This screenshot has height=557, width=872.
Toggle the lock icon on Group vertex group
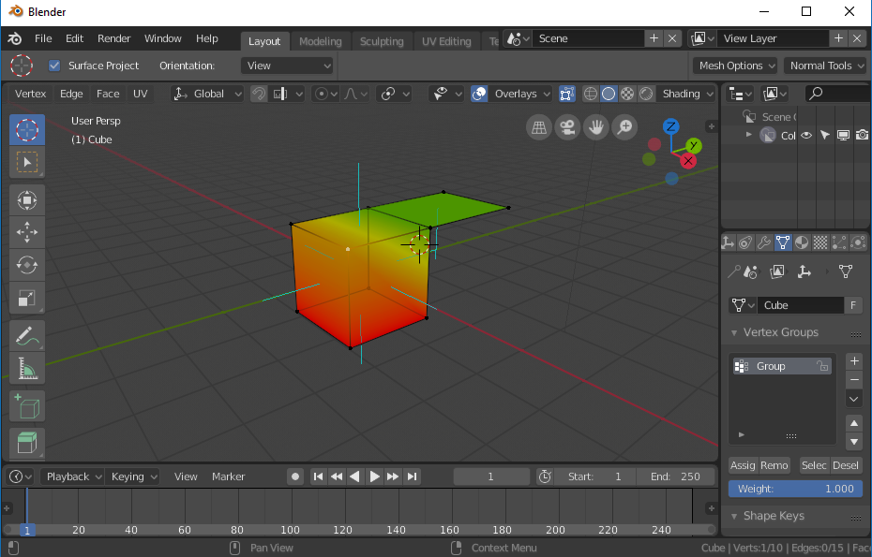pos(822,366)
